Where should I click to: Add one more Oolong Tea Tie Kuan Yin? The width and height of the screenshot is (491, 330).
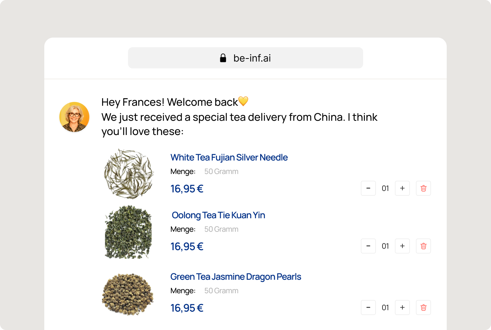402,246
